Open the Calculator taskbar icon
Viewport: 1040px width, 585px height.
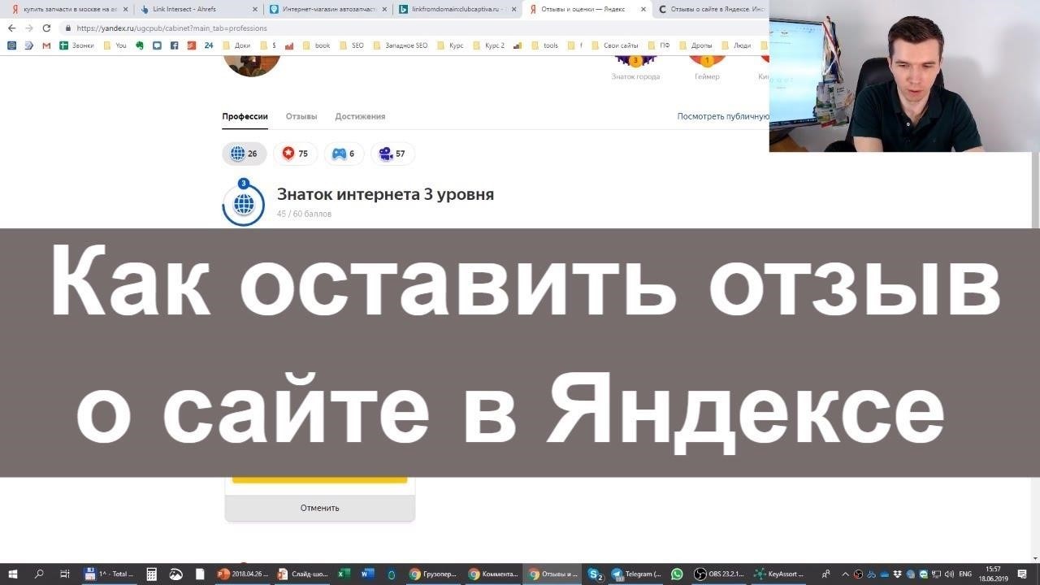coord(151,574)
